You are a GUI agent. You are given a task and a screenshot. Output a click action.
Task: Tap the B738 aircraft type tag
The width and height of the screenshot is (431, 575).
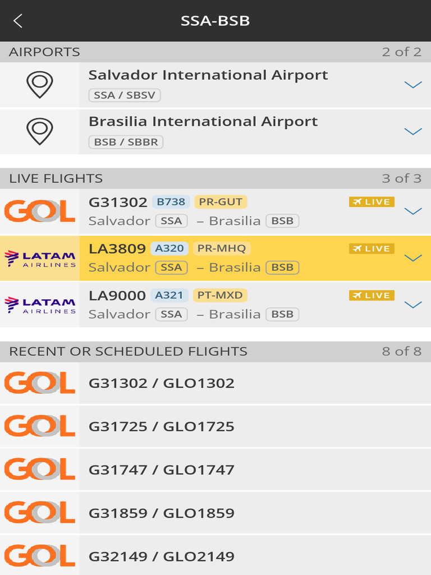(171, 202)
